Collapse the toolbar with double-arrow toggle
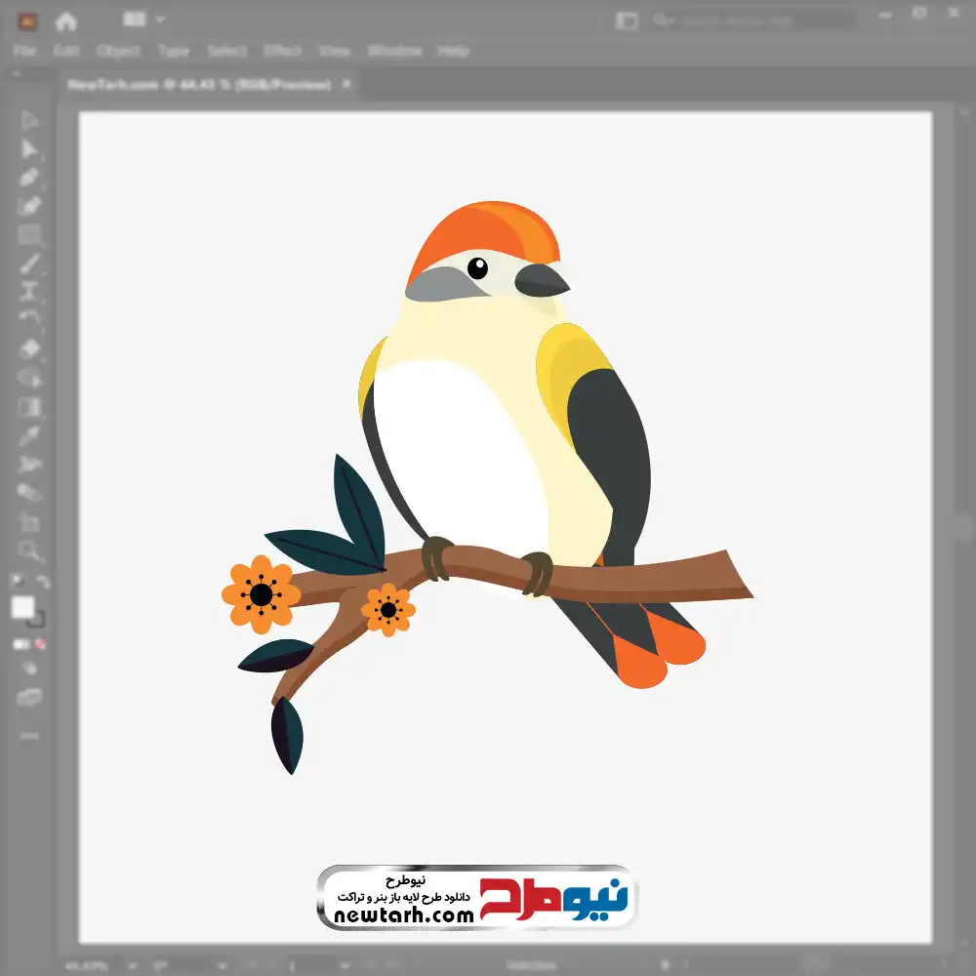The image size is (976, 976). tap(16, 74)
